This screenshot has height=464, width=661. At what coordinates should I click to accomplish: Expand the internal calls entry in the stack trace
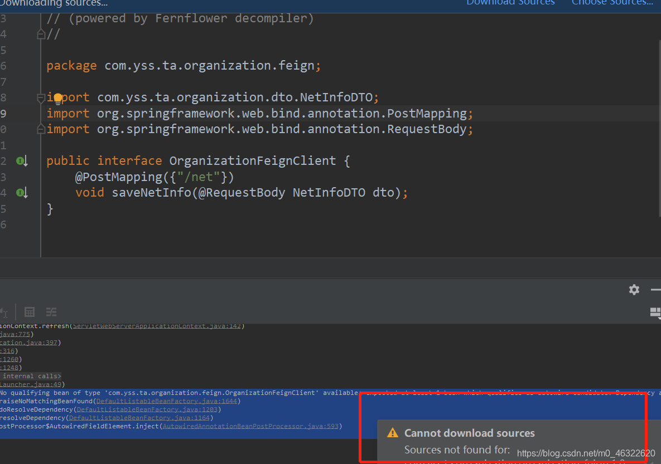(x=31, y=376)
